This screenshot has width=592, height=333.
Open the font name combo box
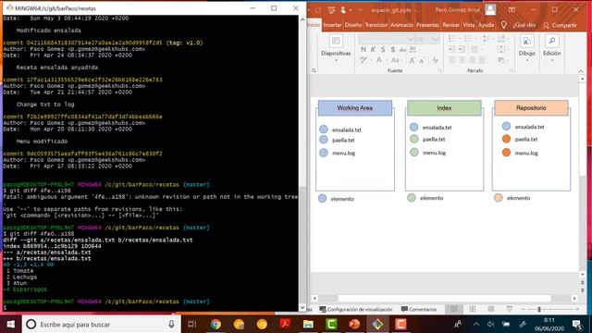point(387,39)
